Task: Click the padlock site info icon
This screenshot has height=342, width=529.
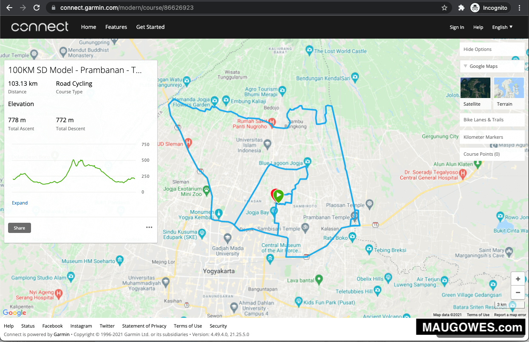Action: (x=53, y=8)
